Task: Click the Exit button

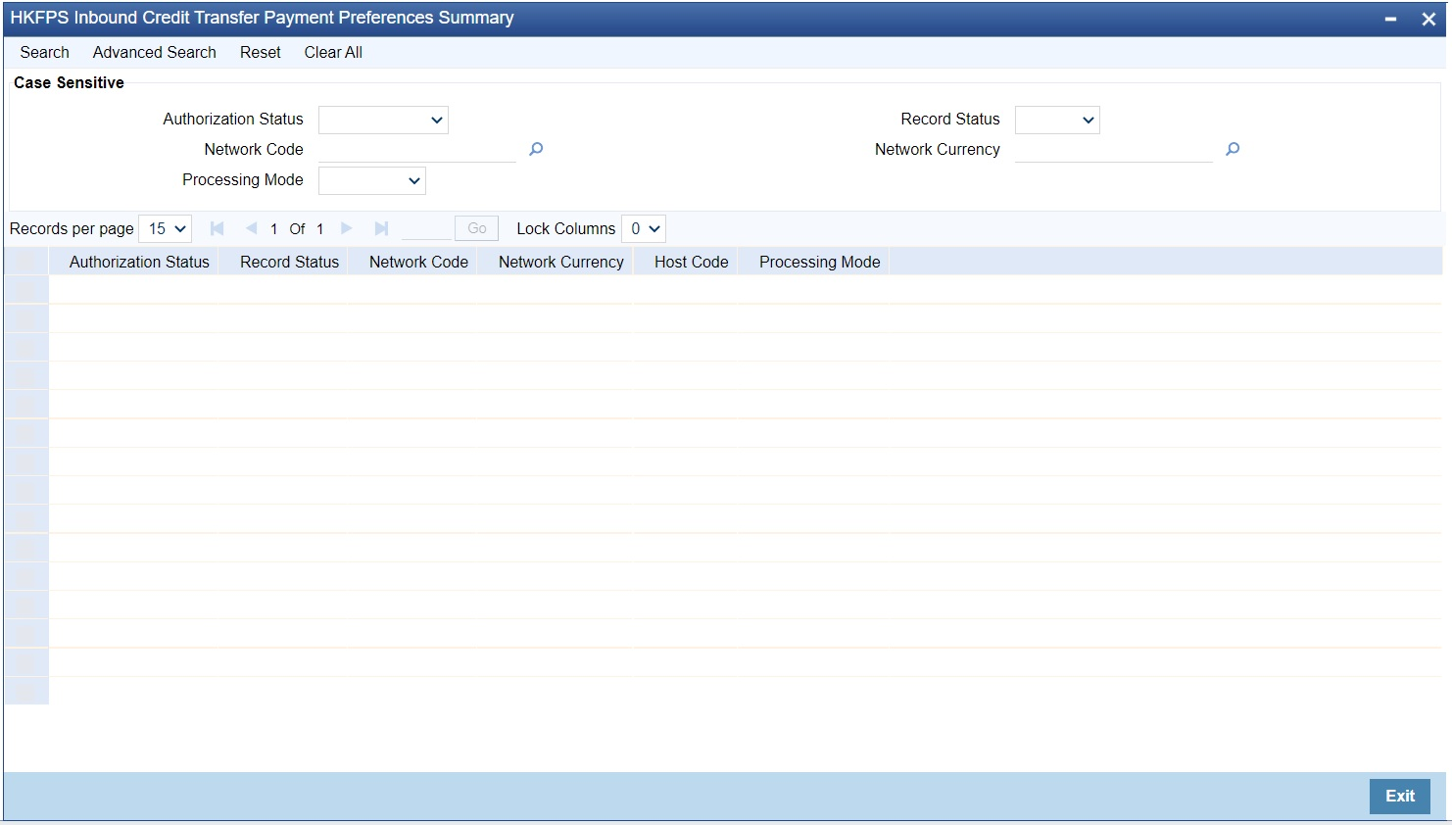Action: (x=1400, y=796)
